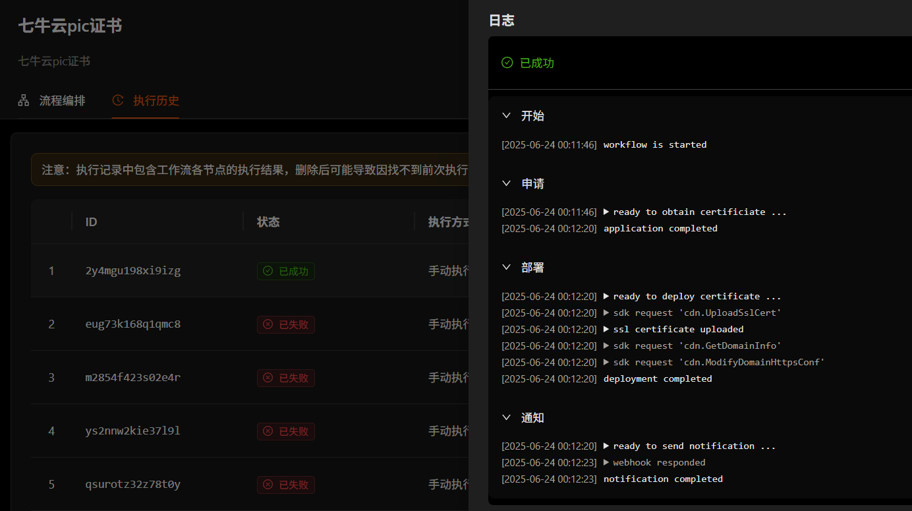Screen dimensions: 912x511
Task: Switch to the 执行历史 tab
Action: pyautogui.click(x=146, y=101)
